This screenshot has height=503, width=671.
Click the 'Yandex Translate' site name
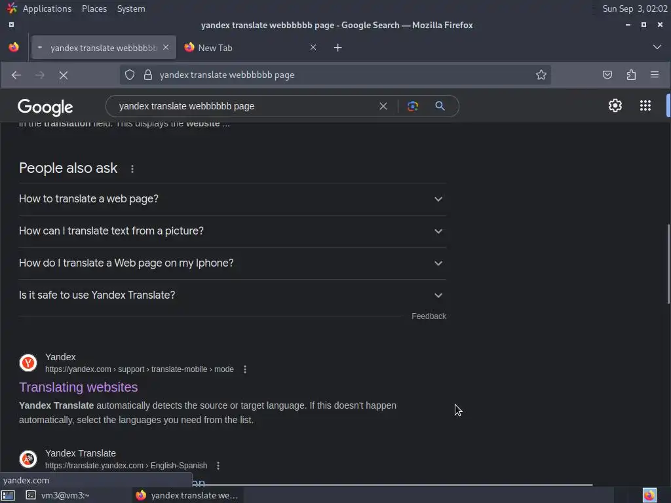pyautogui.click(x=81, y=453)
